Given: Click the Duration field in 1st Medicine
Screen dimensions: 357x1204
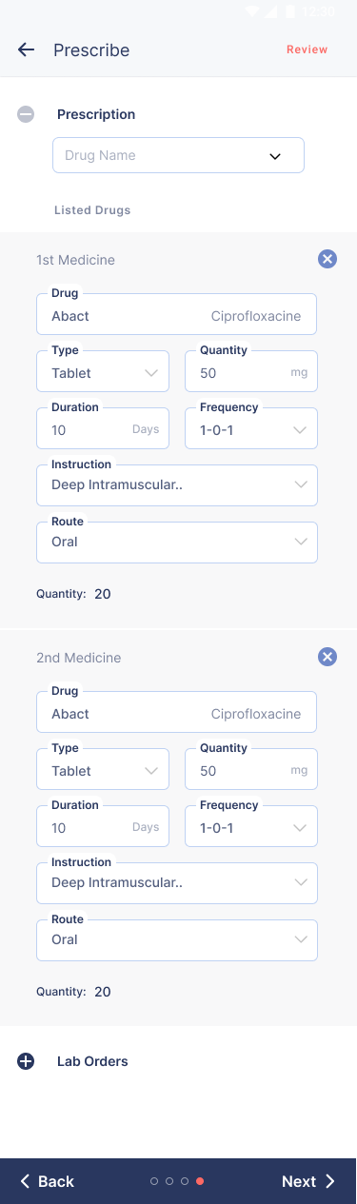Looking at the screenshot, I should coord(103,428).
